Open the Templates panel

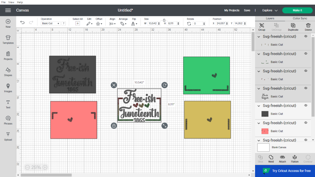click(8, 40)
